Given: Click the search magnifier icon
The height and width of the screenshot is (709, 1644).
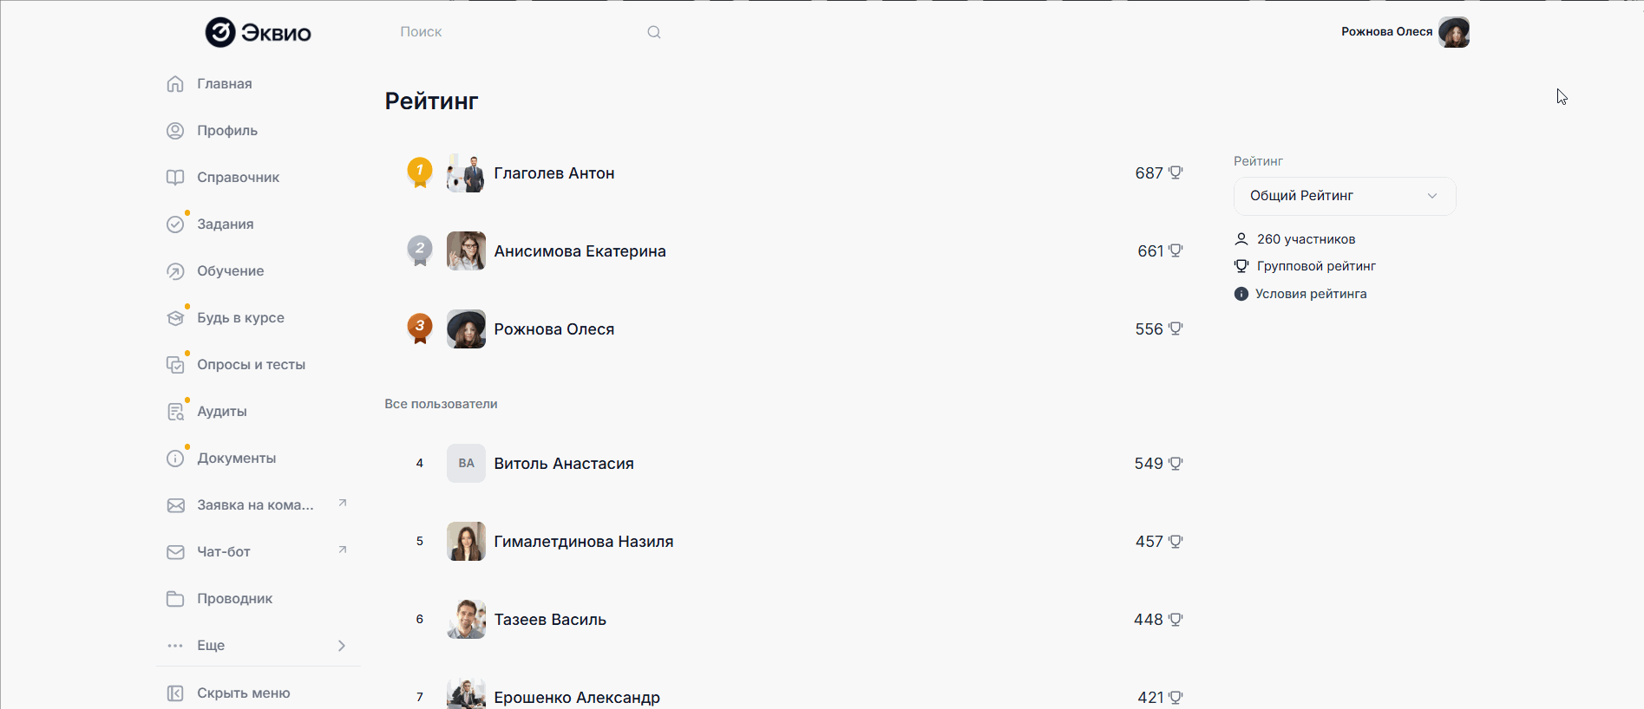Looking at the screenshot, I should (654, 32).
